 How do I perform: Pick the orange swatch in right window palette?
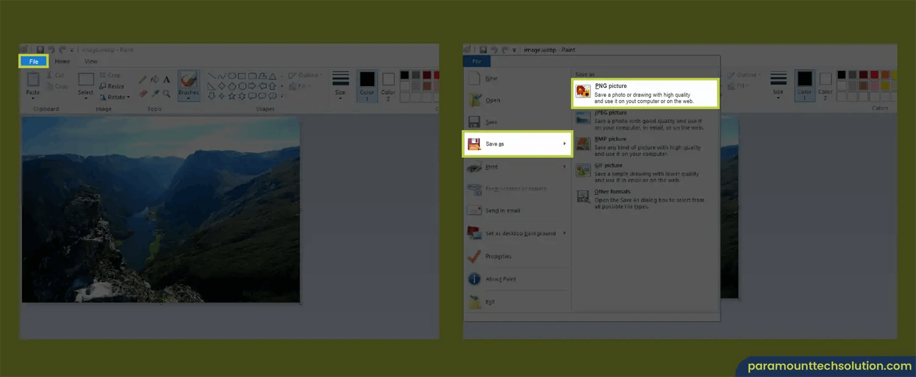coord(885,75)
